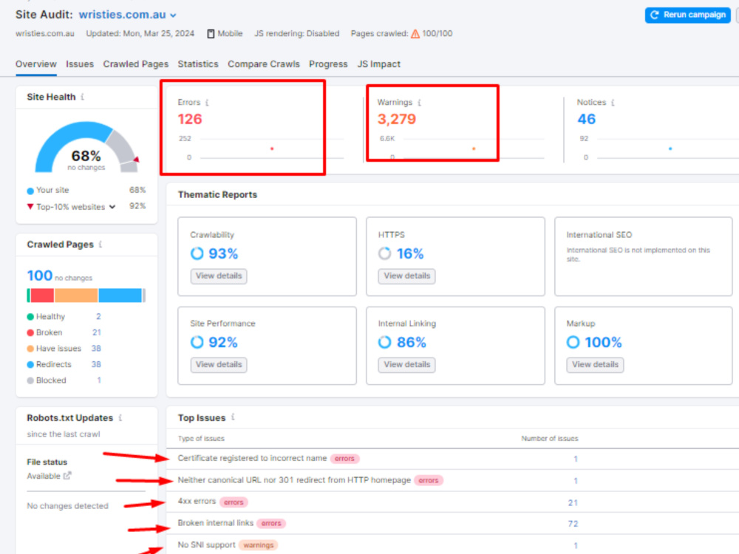The width and height of the screenshot is (739, 554).
Task: Click the crawled pages count 100
Action: 40,276
